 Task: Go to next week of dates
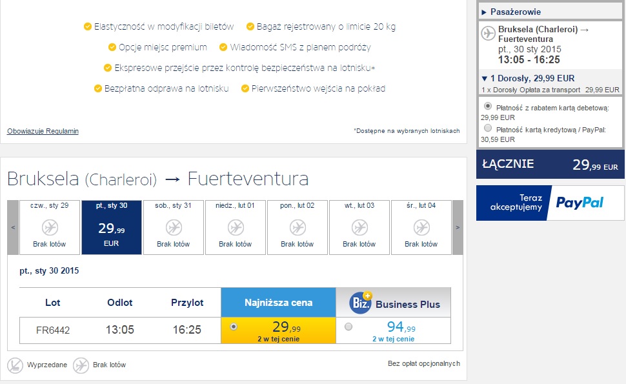458,228
